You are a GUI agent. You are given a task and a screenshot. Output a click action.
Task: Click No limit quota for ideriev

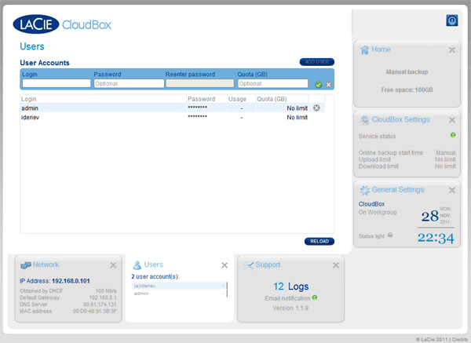[297, 118]
